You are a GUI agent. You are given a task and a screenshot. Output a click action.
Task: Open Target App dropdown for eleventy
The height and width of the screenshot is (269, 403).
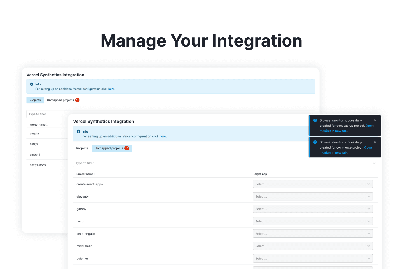(369, 196)
